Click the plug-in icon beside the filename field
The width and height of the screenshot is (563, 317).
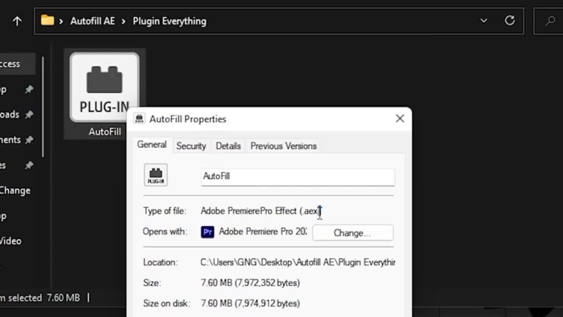click(x=156, y=175)
